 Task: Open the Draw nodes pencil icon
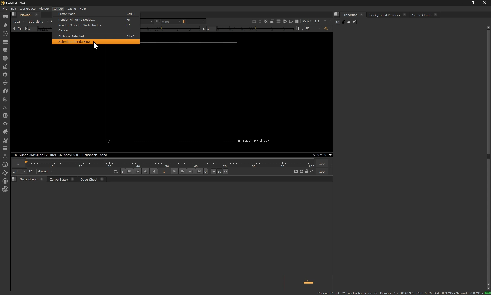[x=5, y=25]
